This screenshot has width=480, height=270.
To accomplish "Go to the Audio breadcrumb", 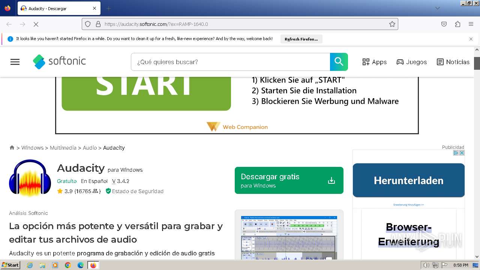I will tap(90, 148).
